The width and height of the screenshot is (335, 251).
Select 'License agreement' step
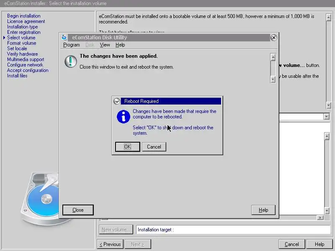26,21
